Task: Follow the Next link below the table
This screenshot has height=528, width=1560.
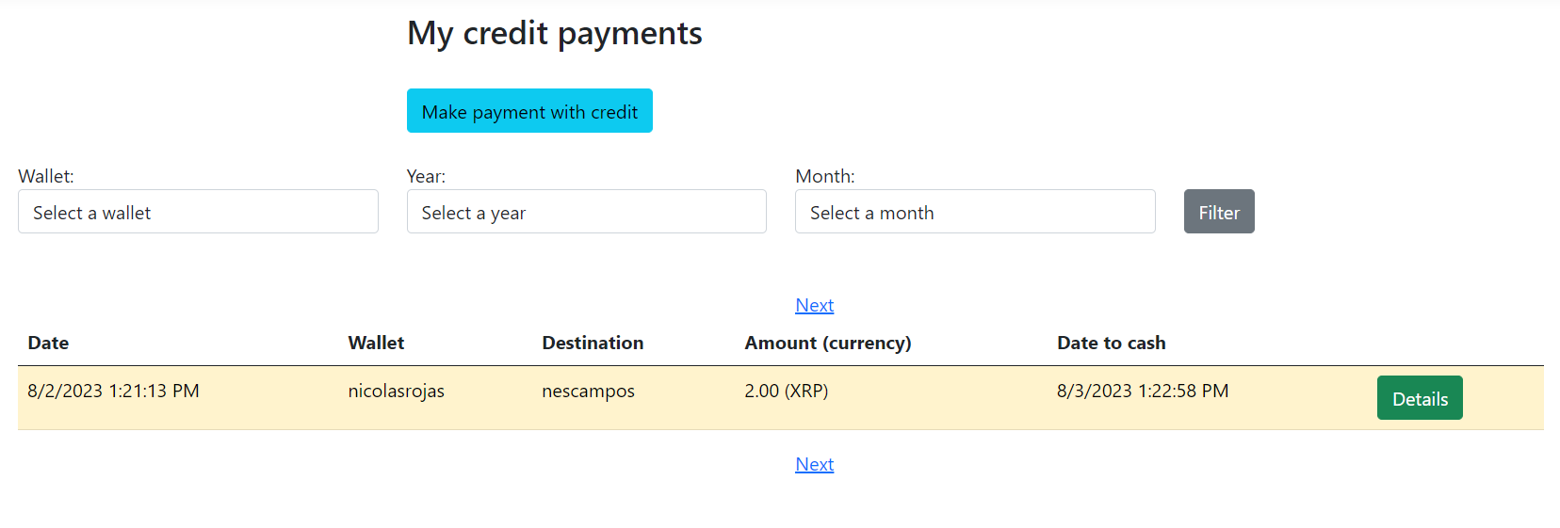Action: pos(815,464)
